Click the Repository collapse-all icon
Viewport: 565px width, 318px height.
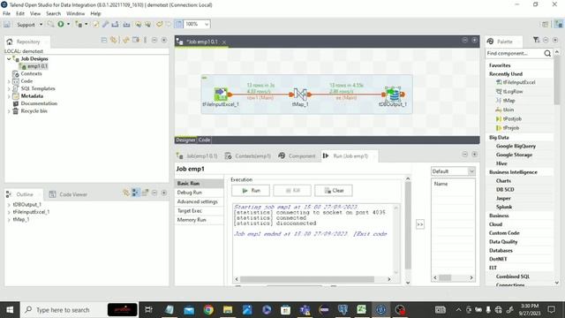coord(104,40)
